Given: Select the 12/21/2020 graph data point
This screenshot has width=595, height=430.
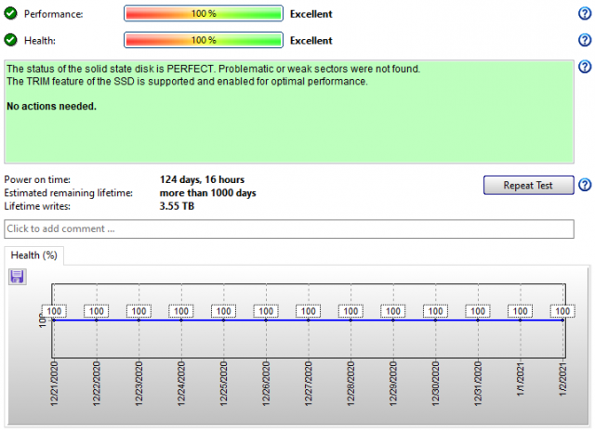Looking at the screenshot, I should (x=54, y=320).
